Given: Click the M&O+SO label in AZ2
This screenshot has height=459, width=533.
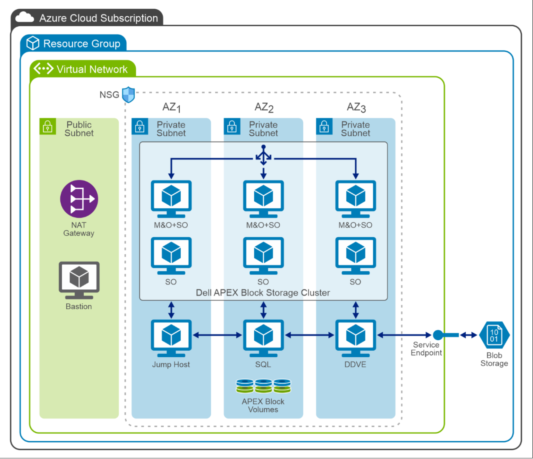Looking at the screenshot, I should click(x=263, y=225).
